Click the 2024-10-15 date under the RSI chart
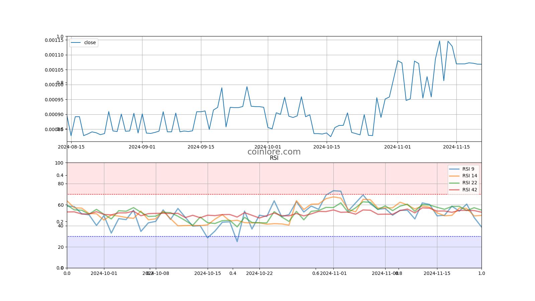The width and height of the screenshot is (535, 301). click(x=208, y=273)
